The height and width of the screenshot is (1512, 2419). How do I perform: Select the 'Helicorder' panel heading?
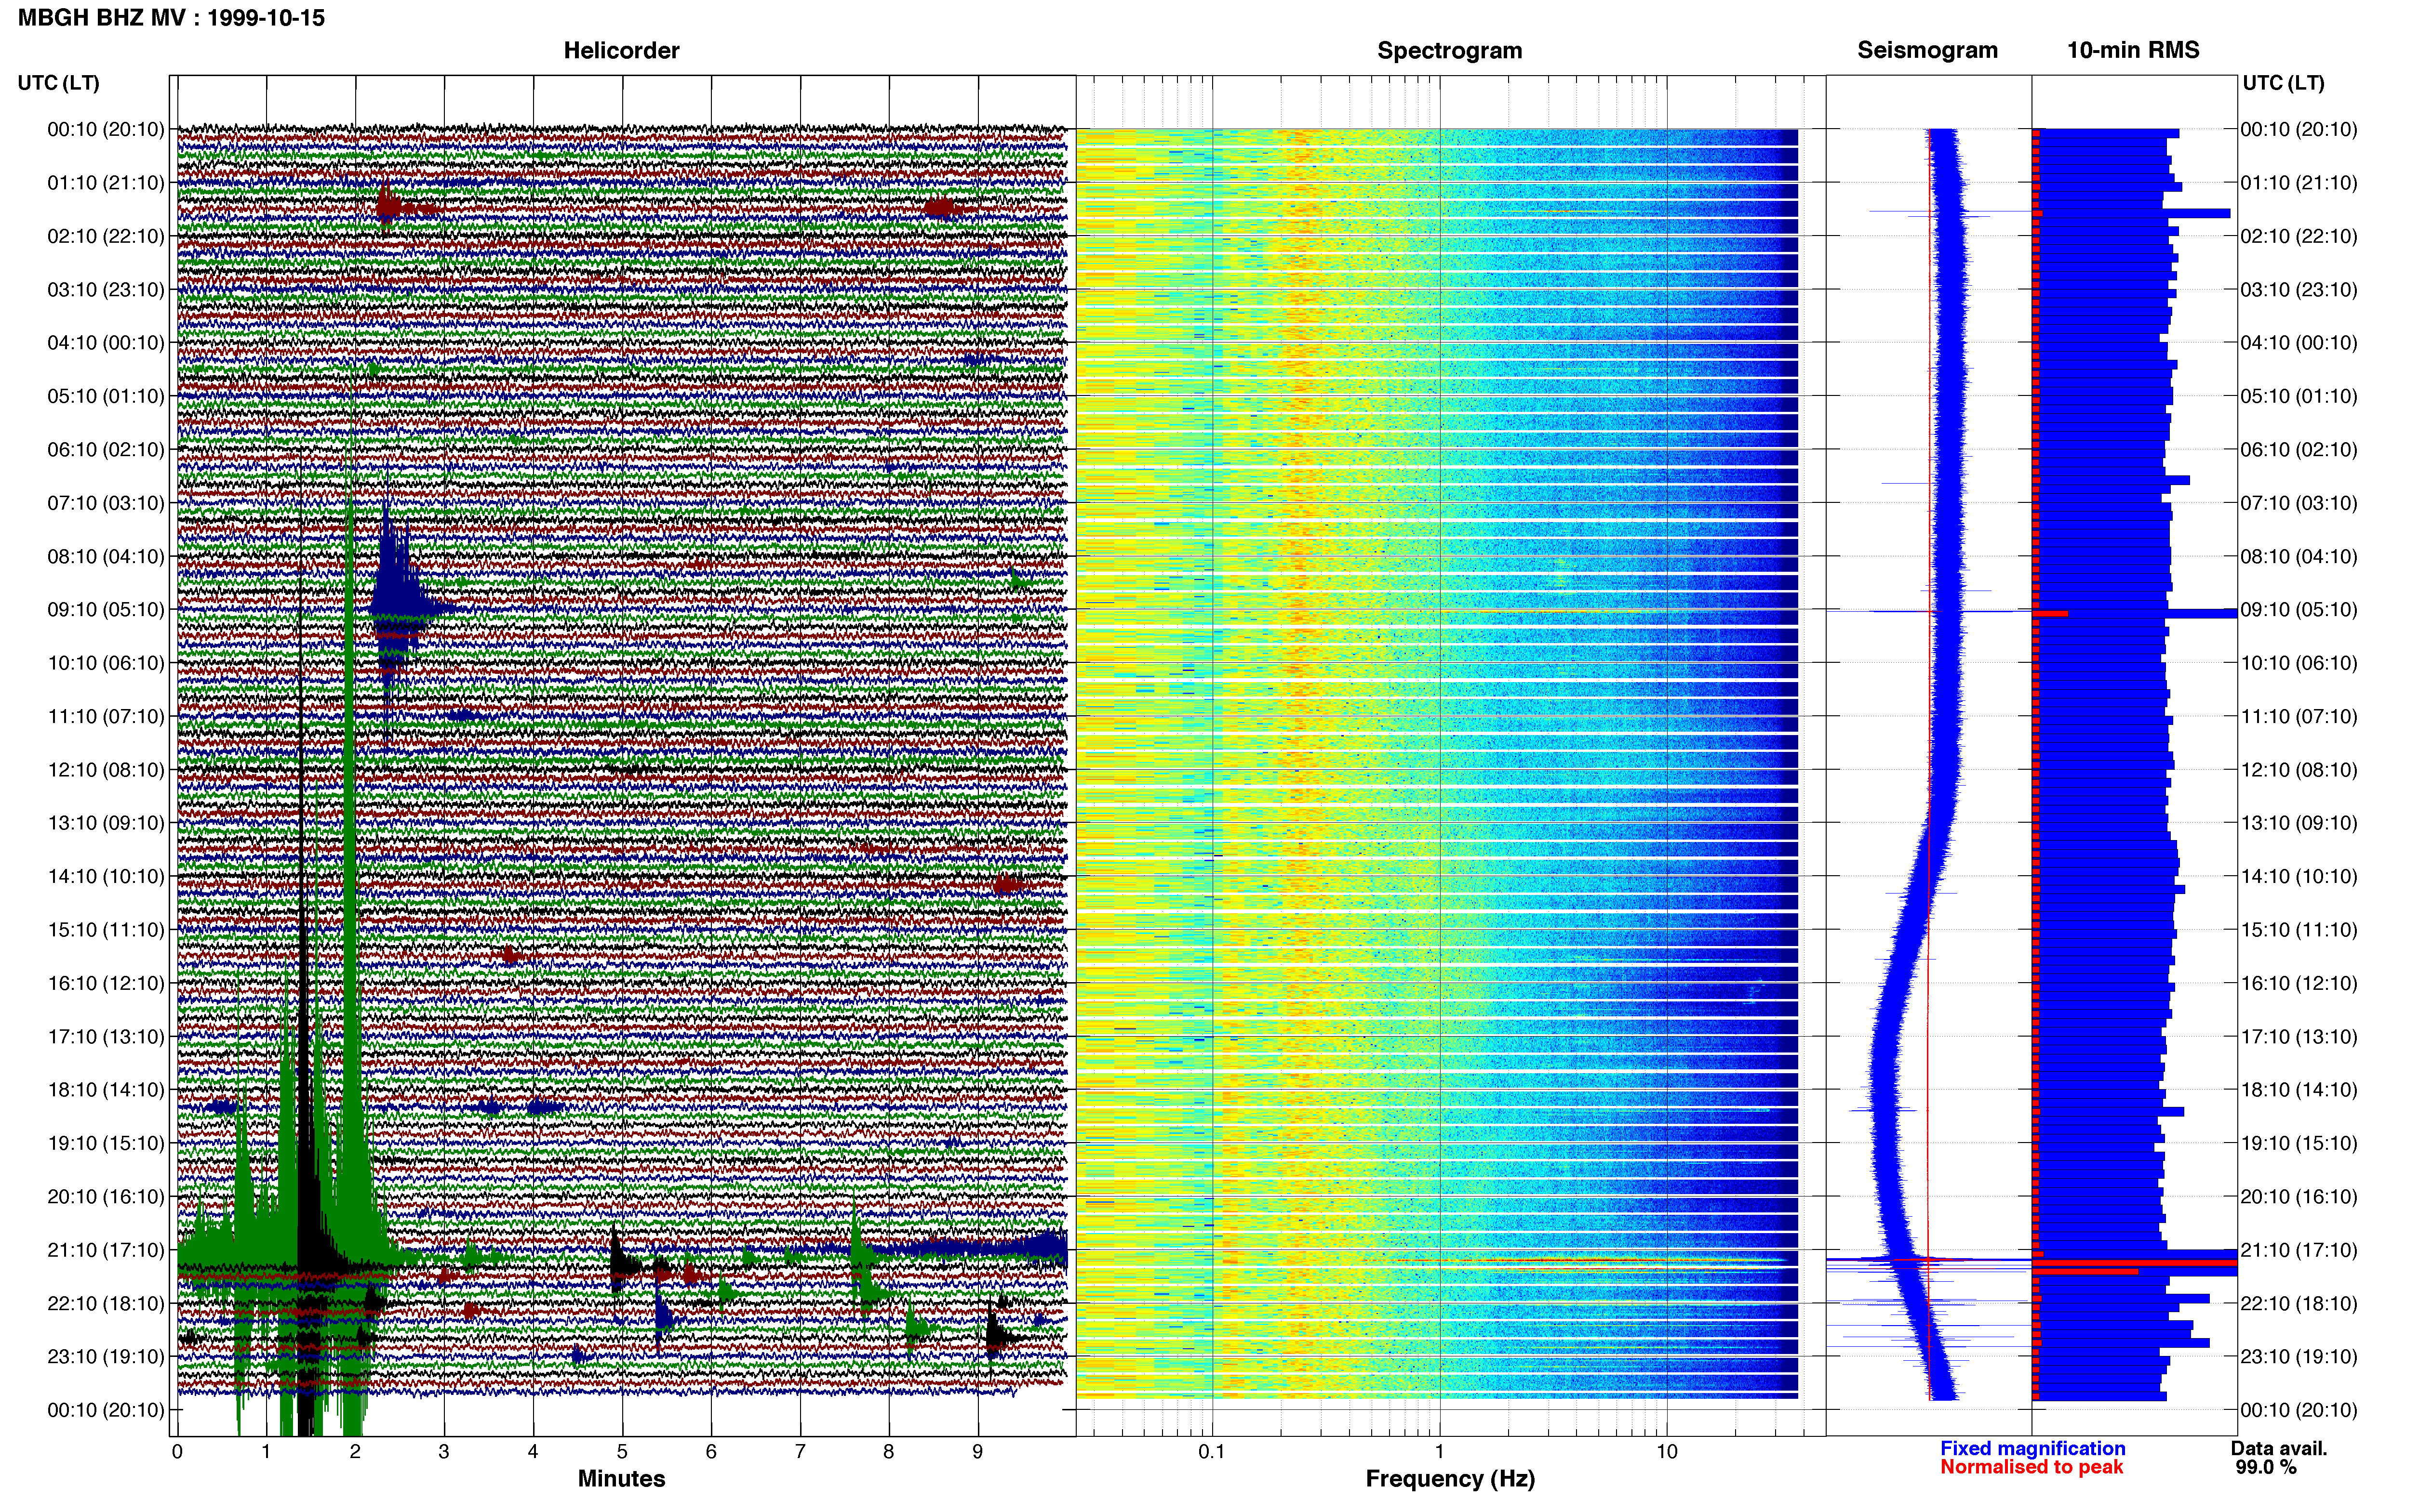click(x=621, y=50)
